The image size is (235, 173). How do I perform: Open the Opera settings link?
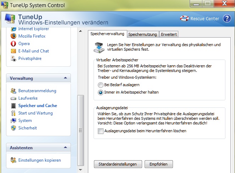point(24,44)
